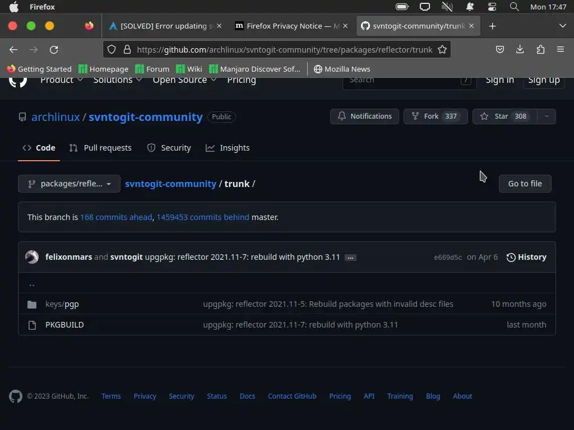Click the padlock site info icon
574x430 pixels.
coord(127,49)
